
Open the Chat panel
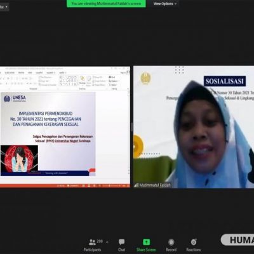tap(121, 245)
